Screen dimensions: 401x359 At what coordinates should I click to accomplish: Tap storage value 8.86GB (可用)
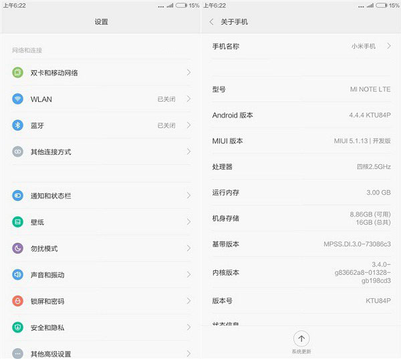pyautogui.click(x=370, y=214)
